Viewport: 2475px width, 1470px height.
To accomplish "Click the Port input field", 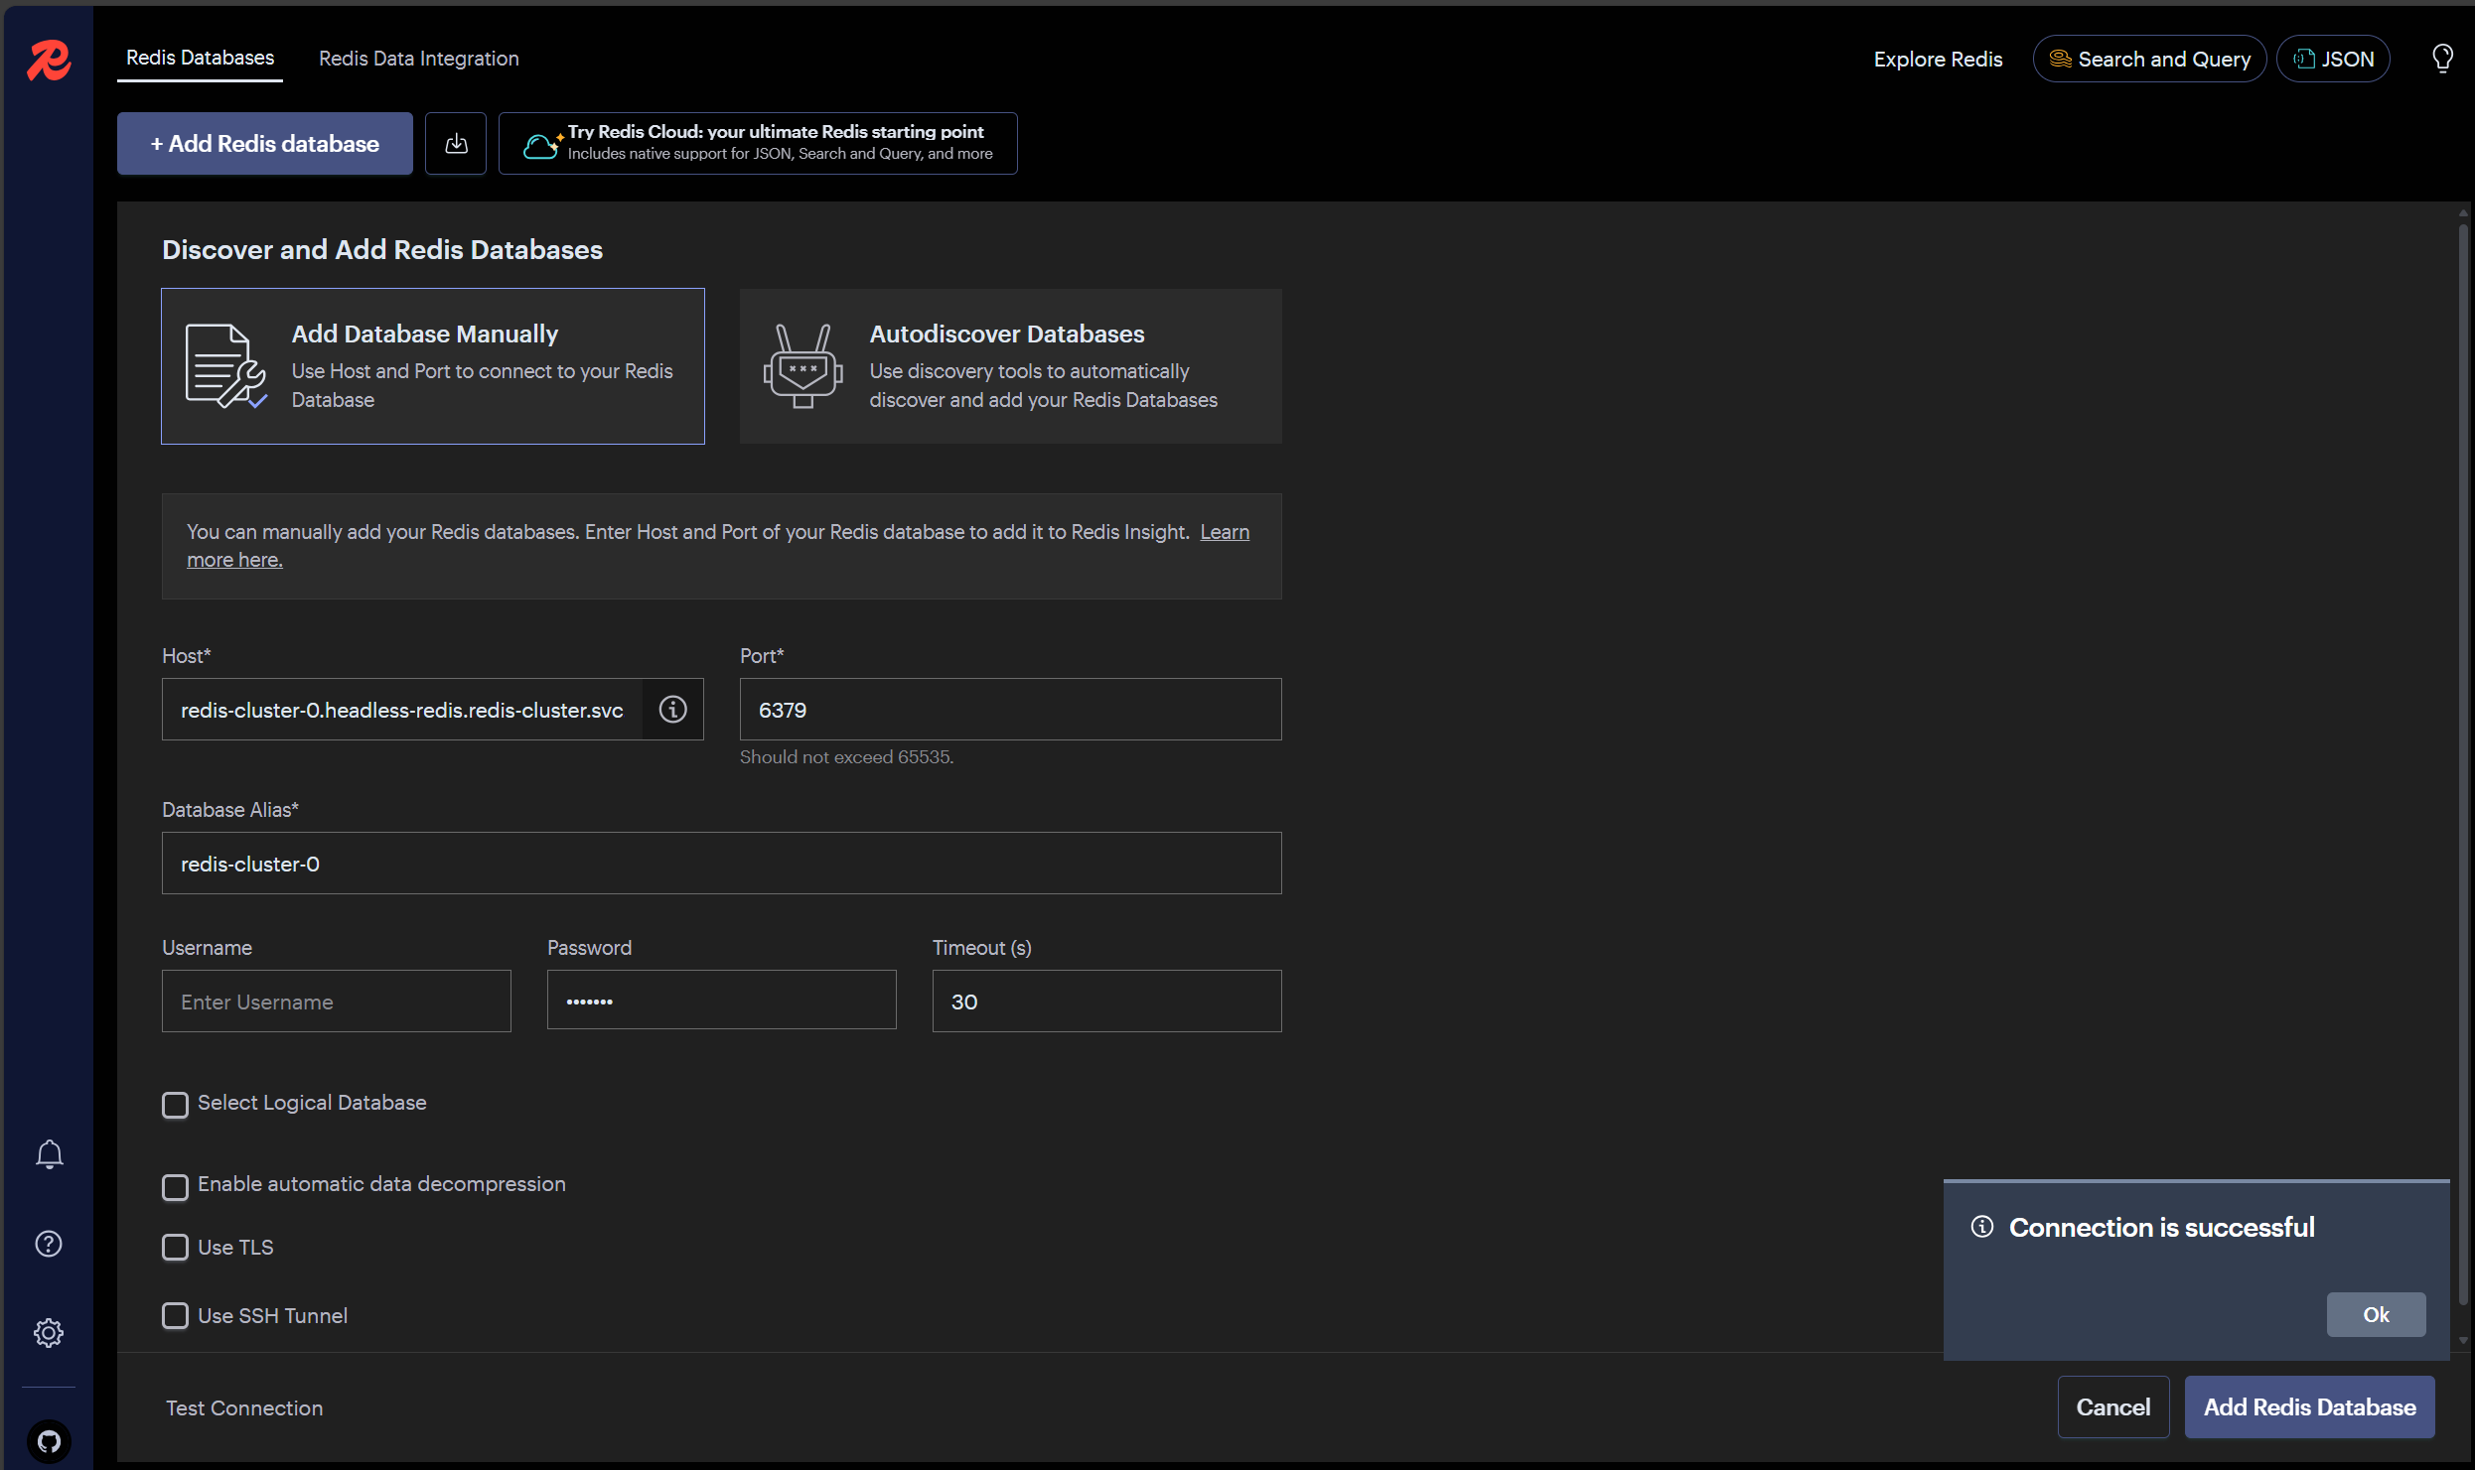I will click(1011, 710).
